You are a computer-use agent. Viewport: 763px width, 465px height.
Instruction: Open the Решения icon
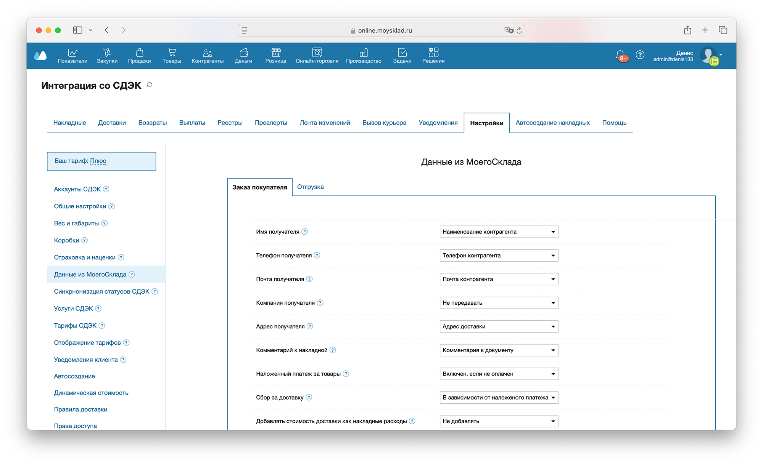[433, 53]
